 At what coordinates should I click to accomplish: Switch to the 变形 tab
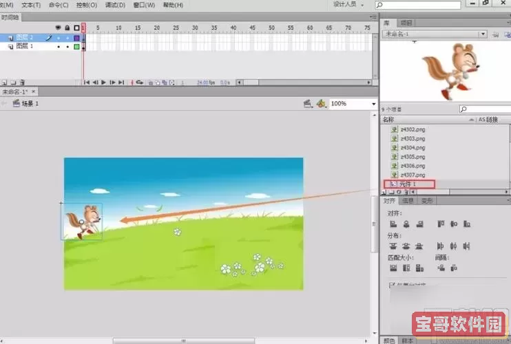click(x=427, y=201)
